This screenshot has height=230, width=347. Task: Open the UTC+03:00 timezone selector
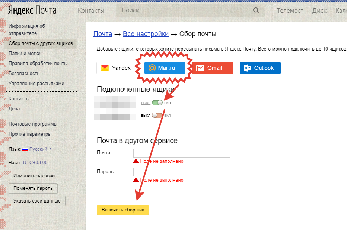[35, 162]
